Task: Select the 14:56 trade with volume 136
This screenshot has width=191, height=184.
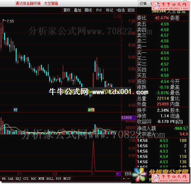Action: [162, 162]
